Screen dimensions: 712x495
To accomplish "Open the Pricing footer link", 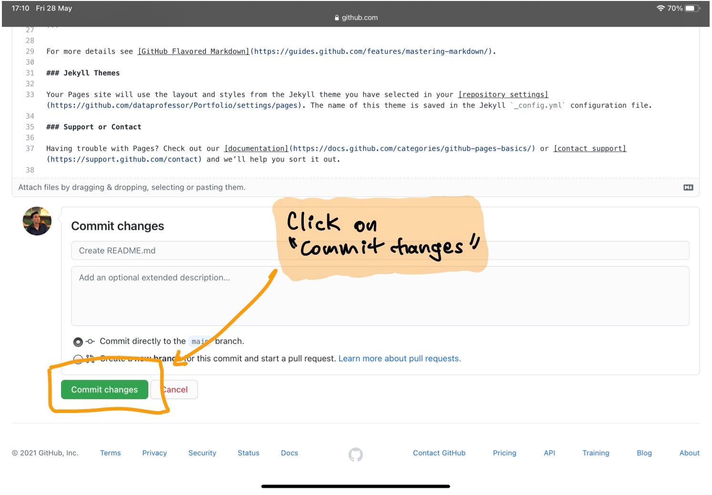I will click(x=505, y=453).
